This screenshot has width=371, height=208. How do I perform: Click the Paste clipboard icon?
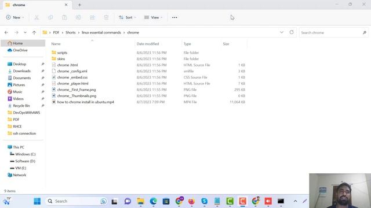coord(64,17)
